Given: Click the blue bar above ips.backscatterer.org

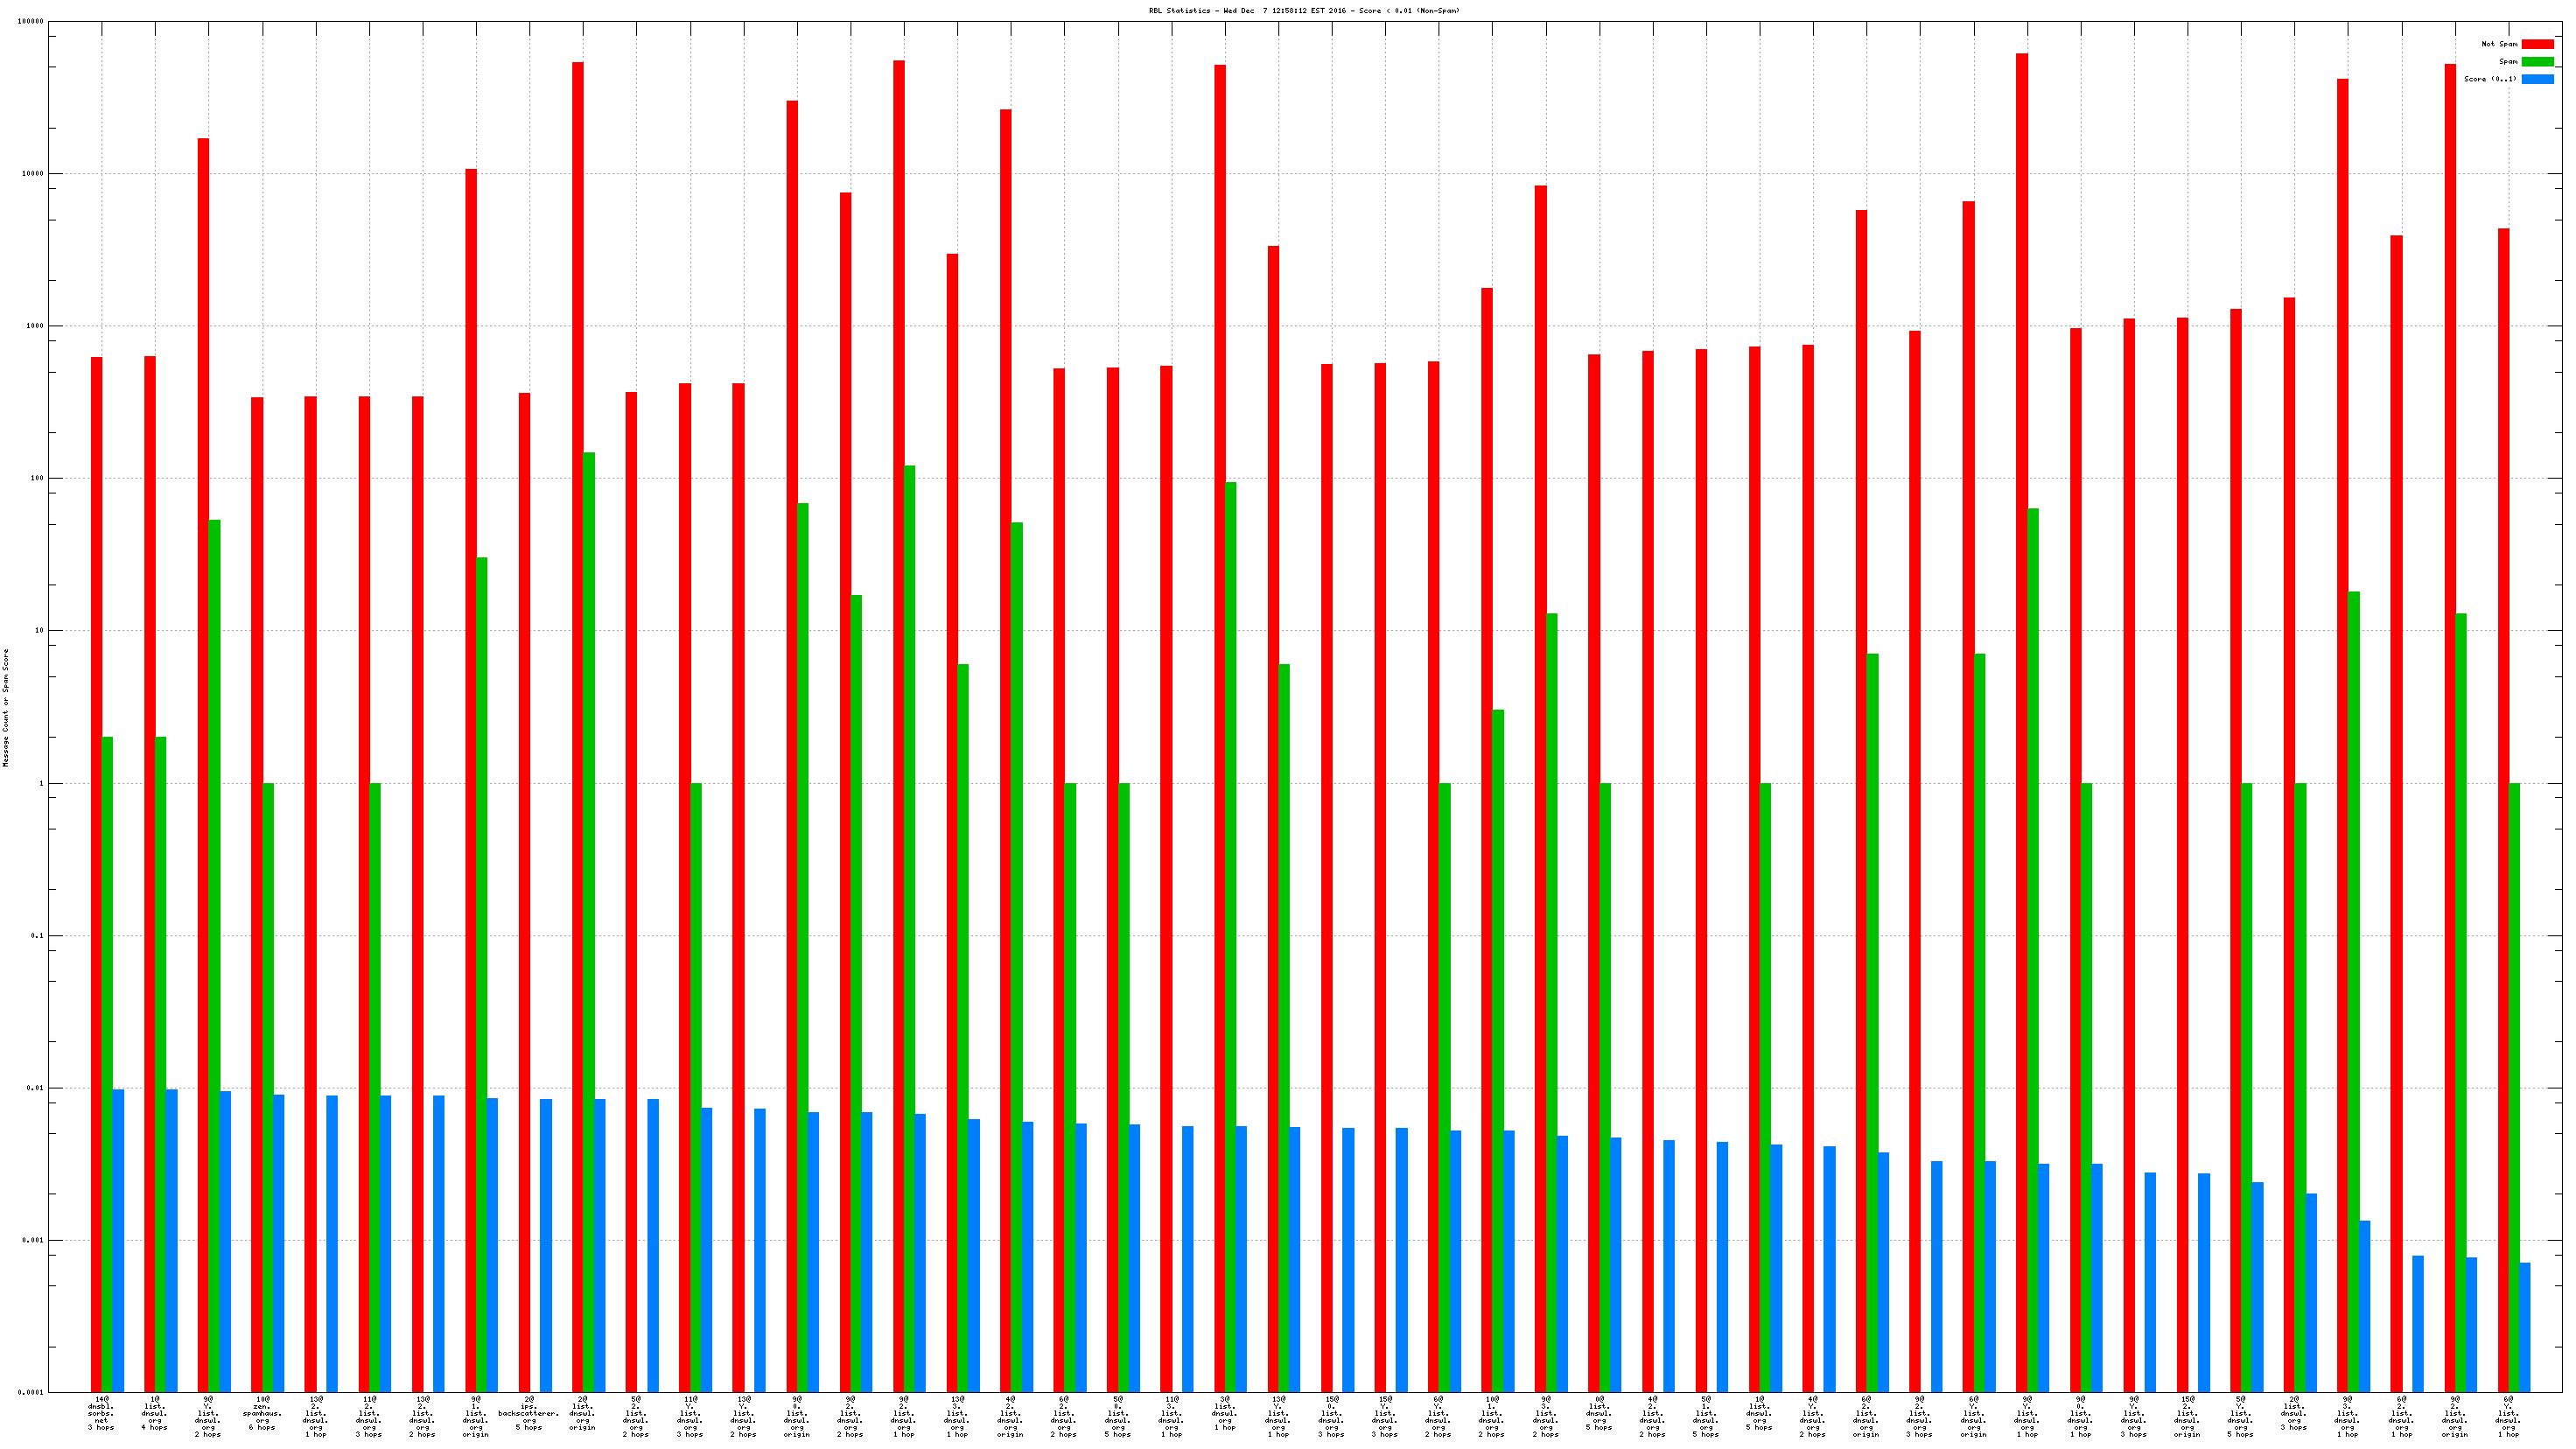Looking at the screenshot, I should (x=546, y=1245).
